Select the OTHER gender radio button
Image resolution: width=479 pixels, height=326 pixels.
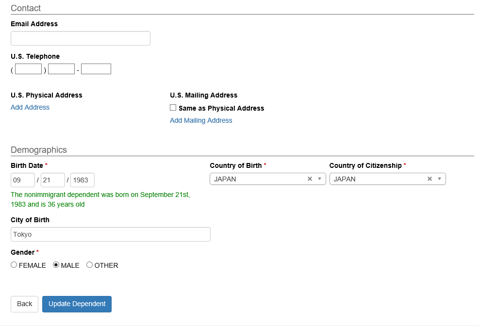(x=89, y=265)
